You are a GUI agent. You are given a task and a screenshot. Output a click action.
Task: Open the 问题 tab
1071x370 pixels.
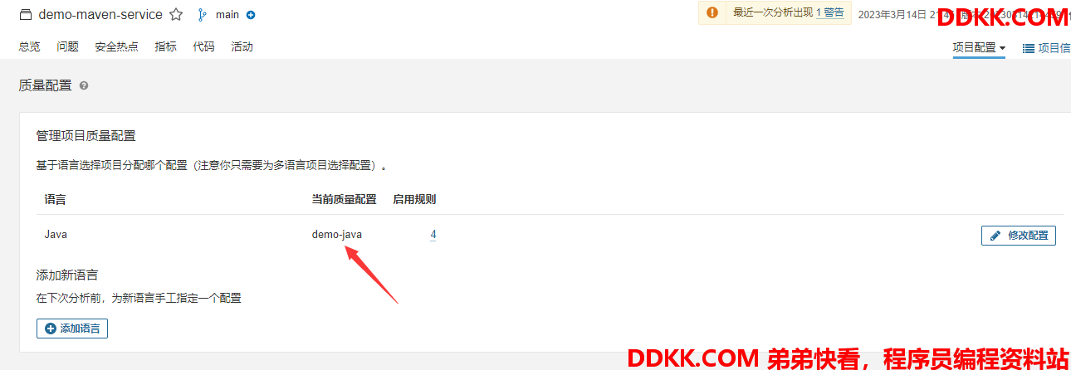[67, 47]
